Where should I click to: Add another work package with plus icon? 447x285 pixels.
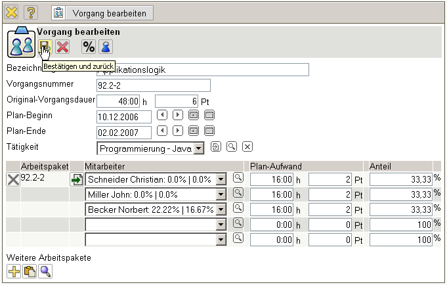[13, 271]
